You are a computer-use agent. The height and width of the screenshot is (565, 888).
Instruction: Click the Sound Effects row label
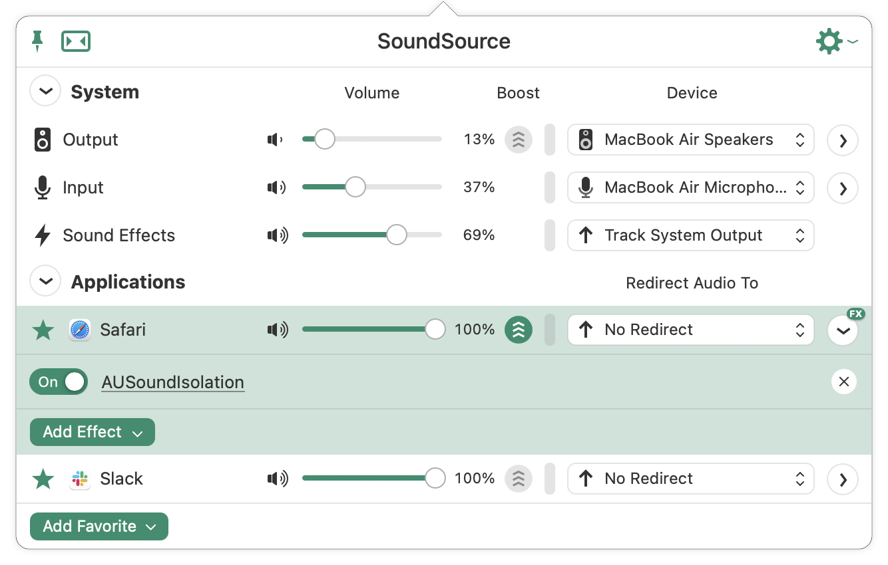tap(119, 235)
